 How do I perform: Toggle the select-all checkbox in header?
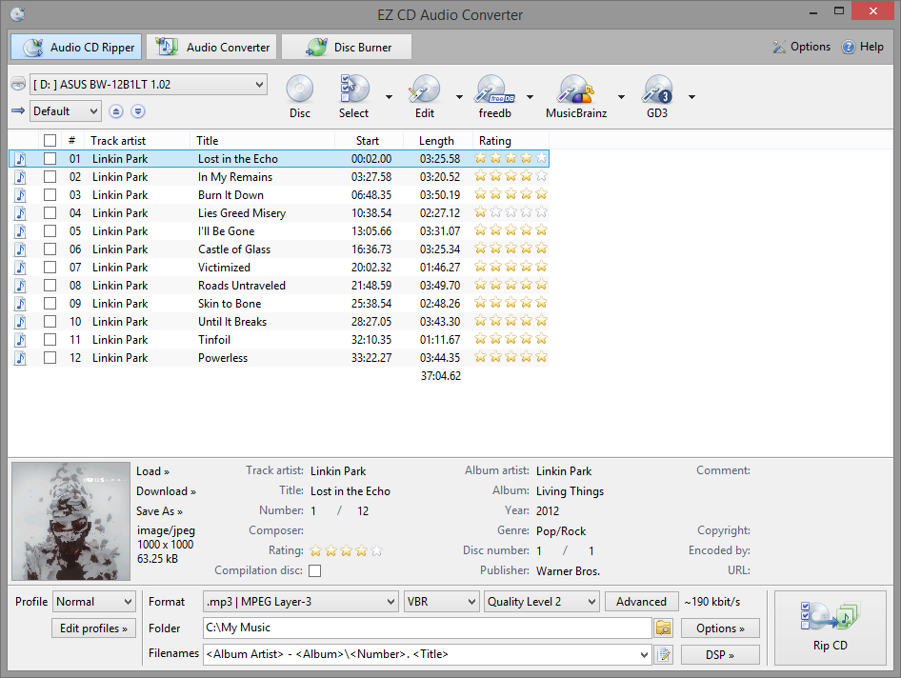point(50,140)
